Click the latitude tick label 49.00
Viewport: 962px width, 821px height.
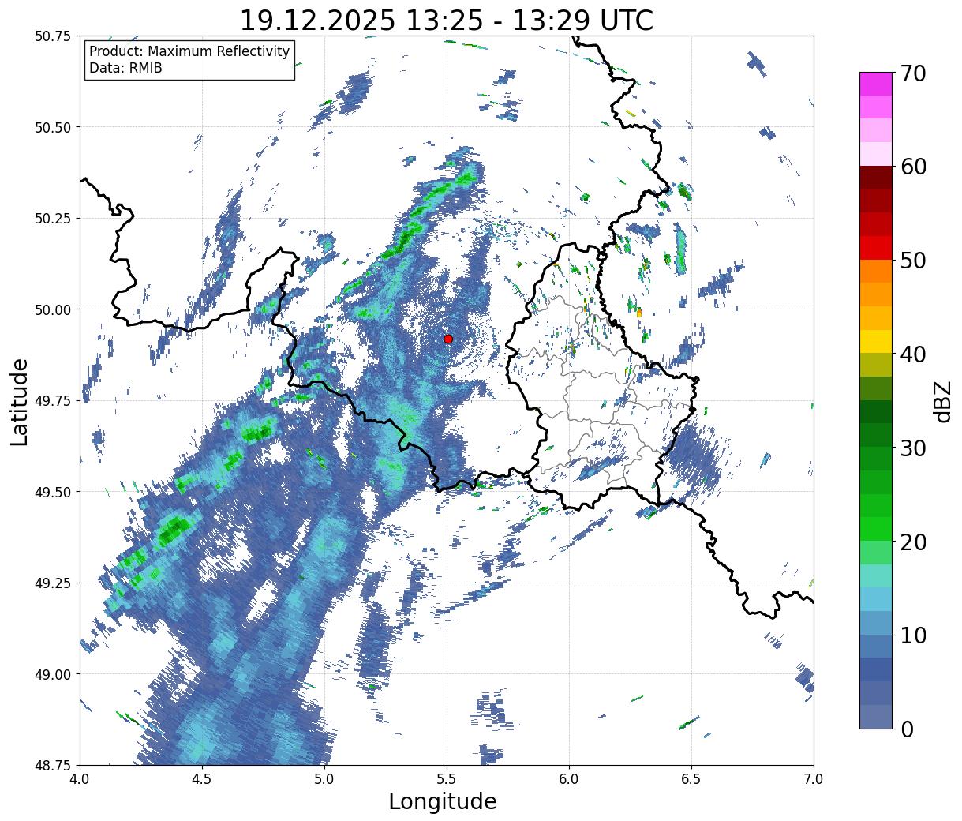click(53, 674)
